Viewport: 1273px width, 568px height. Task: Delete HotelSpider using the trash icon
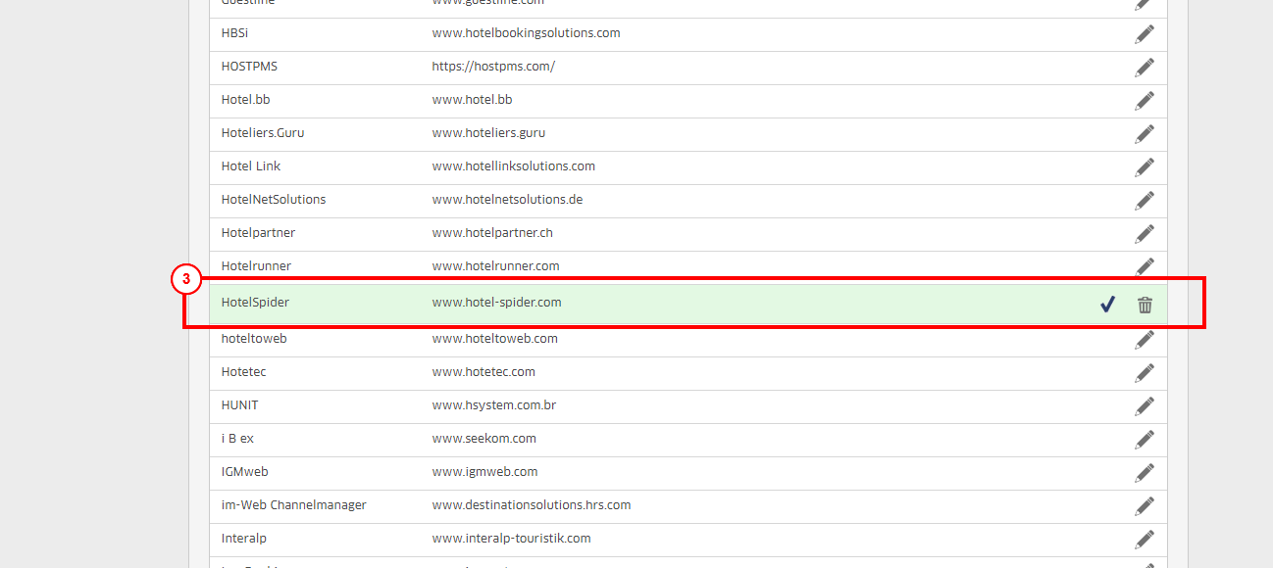coord(1145,305)
